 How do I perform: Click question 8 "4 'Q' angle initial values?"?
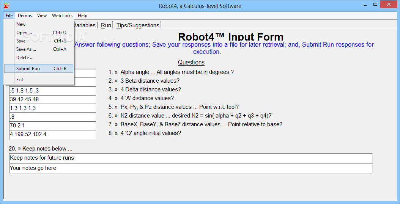(x=145, y=133)
